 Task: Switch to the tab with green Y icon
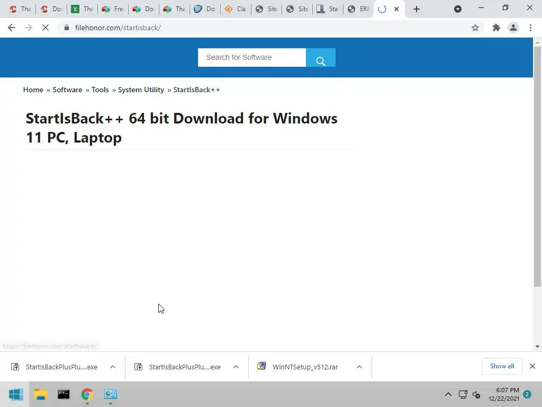click(82, 9)
